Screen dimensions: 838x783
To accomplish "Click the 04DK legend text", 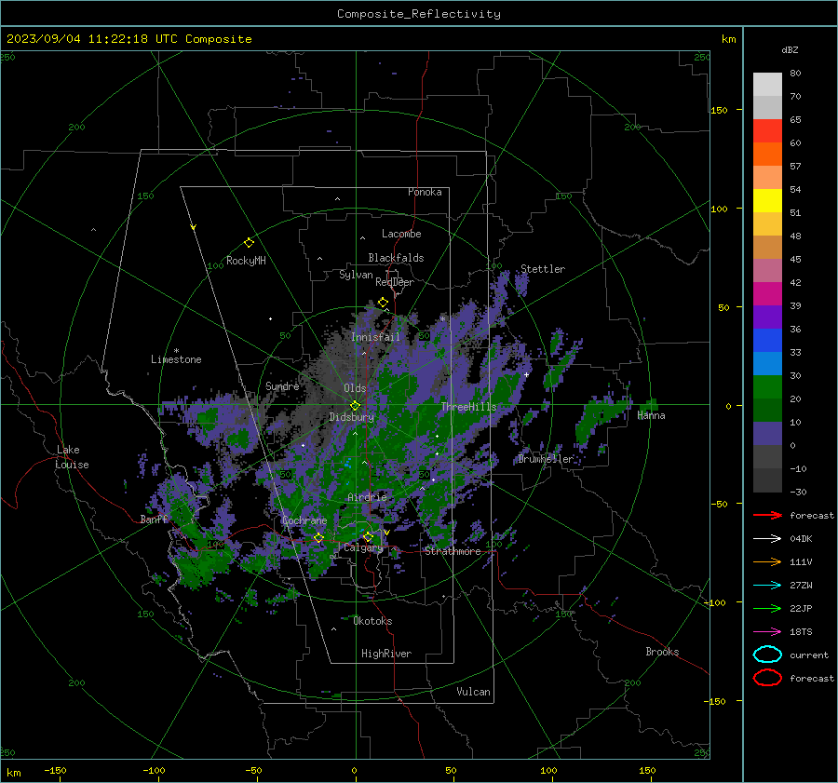I will tap(801, 538).
